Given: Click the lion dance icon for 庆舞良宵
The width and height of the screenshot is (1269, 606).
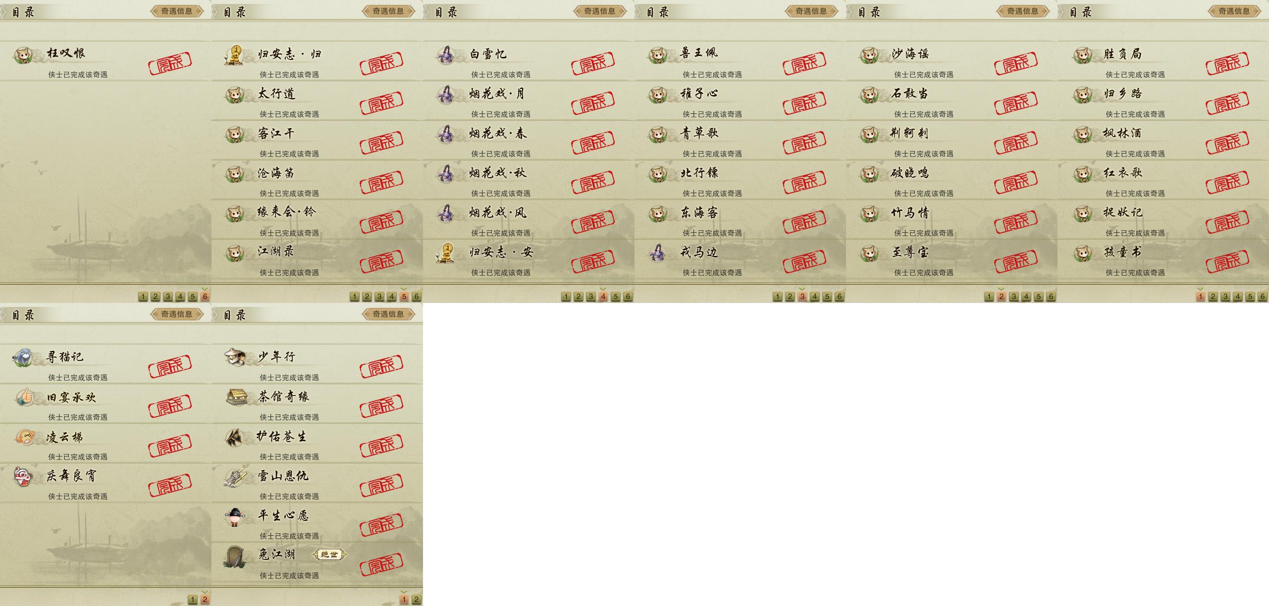Looking at the screenshot, I should (x=23, y=476).
